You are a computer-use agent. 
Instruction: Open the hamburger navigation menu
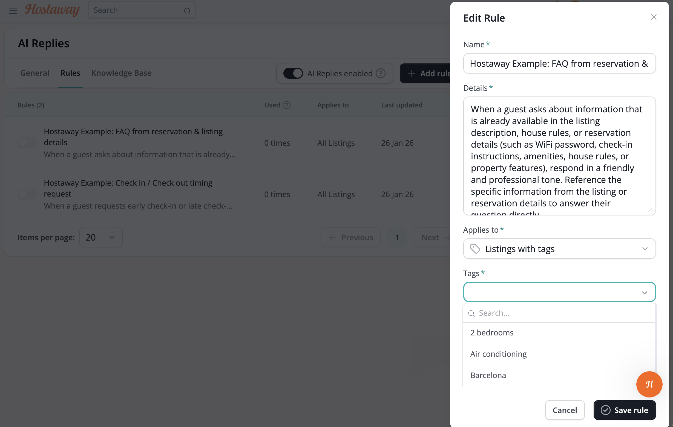coord(13,11)
